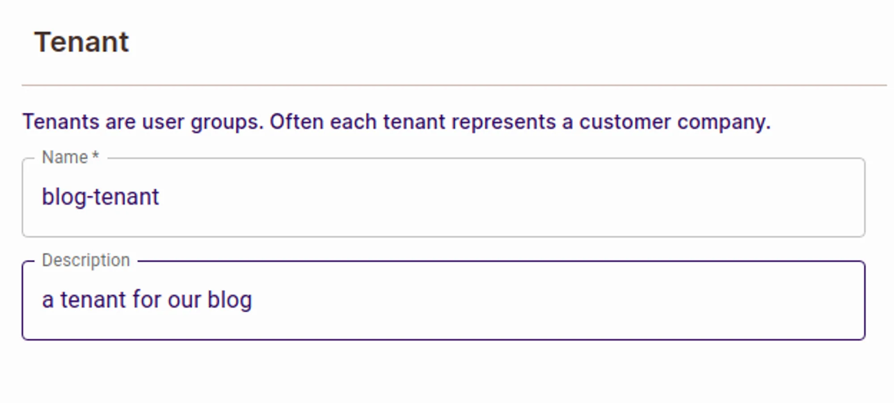This screenshot has width=894, height=403.
Task: Click the "Description" field label
Action: (x=86, y=260)
